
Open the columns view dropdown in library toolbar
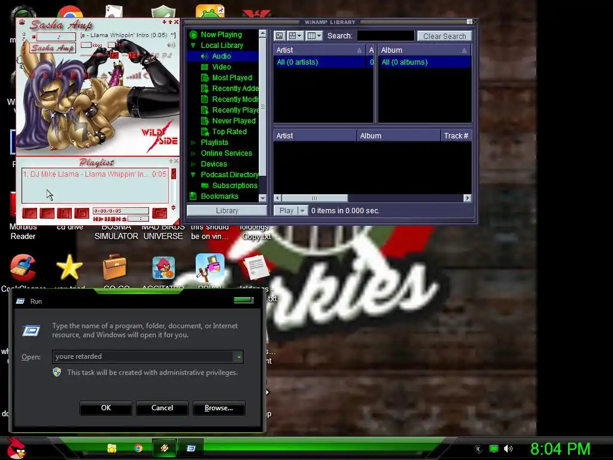pos(314,36)
